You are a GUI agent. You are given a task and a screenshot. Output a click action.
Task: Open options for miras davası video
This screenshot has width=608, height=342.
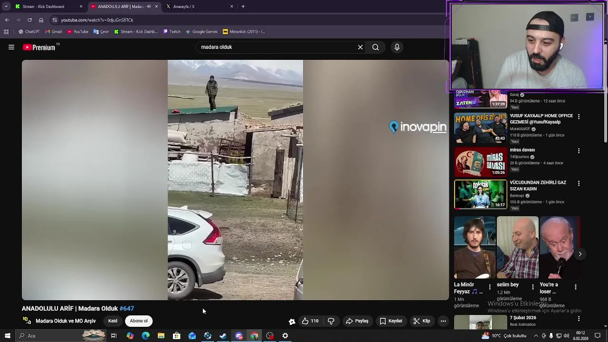click(579, 151)
